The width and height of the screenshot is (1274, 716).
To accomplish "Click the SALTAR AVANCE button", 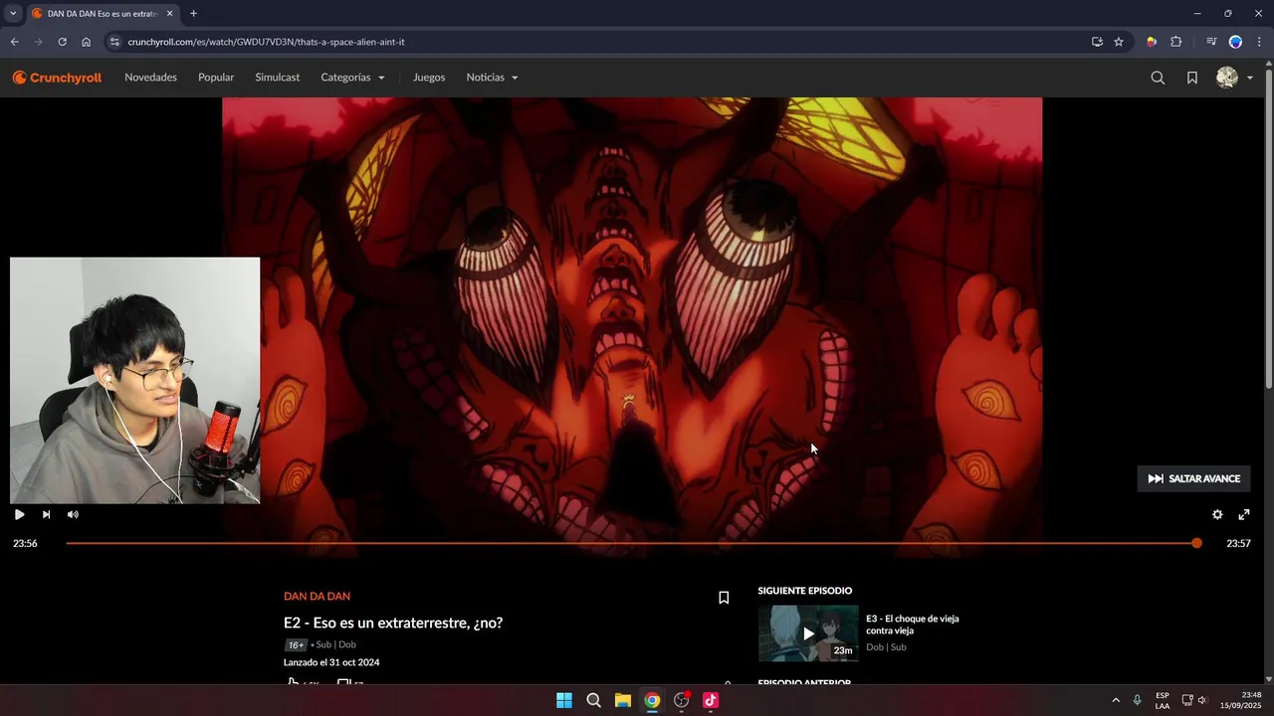I will 1193,478.
